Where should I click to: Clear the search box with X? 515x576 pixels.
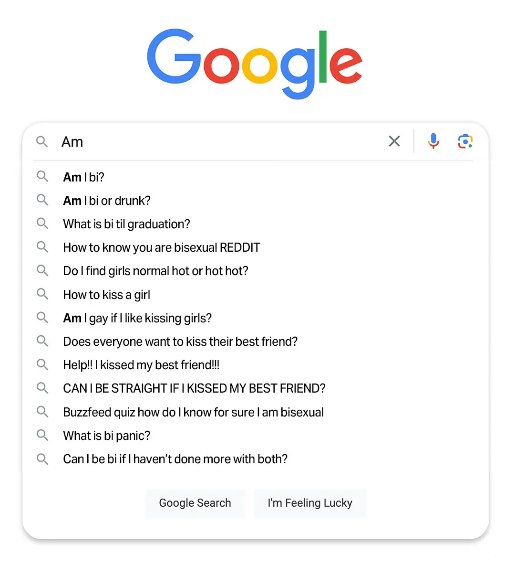point(394,141)
